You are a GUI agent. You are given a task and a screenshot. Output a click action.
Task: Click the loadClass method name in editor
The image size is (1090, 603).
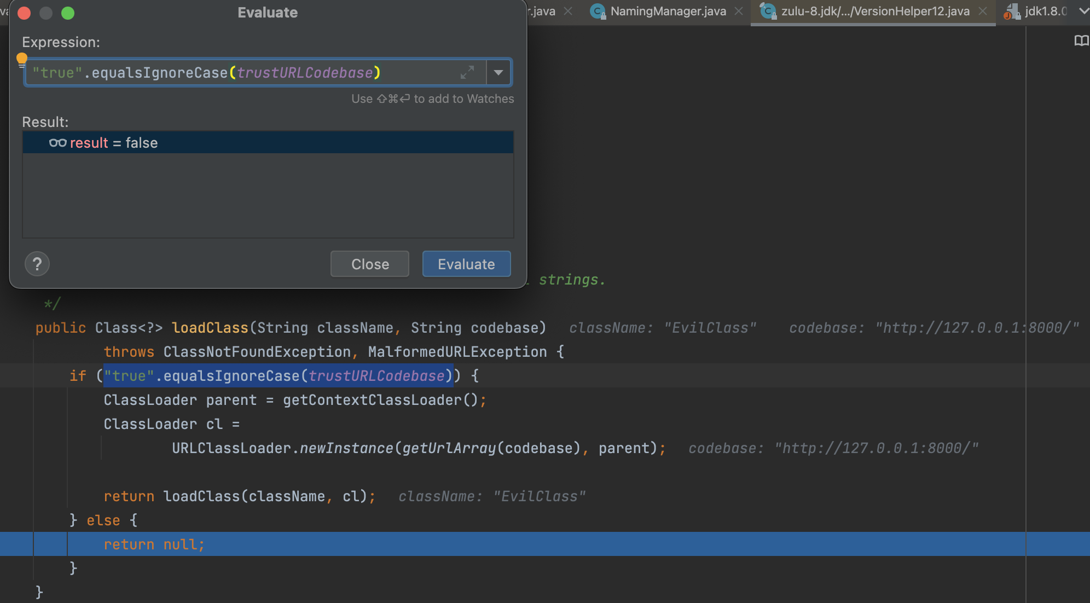click(210, 328)
